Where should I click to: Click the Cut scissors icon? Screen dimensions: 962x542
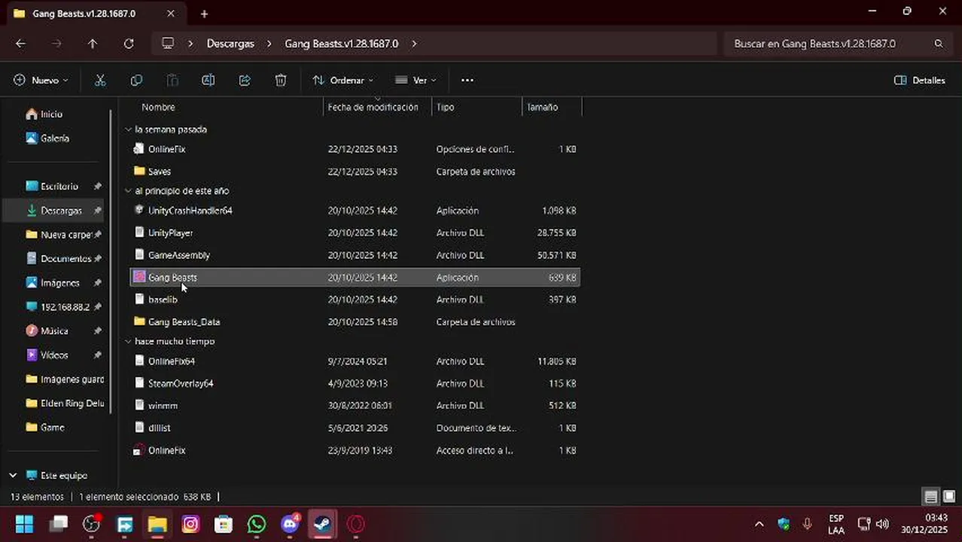(x=100, y=81)
